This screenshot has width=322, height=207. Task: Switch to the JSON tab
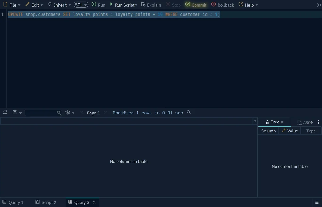tap(305, 122)
